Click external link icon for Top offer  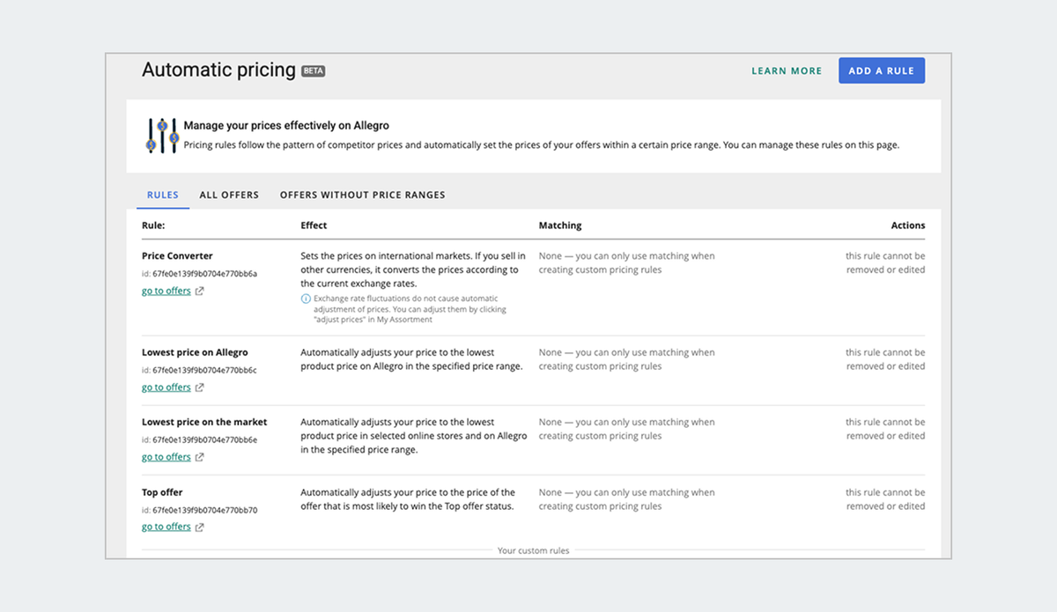[x=200, y=527]
